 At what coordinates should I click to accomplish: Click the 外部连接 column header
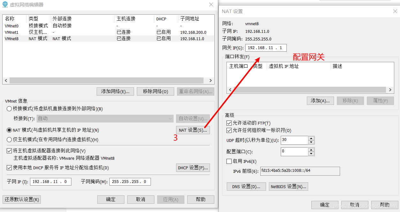[x=82, y=19]
